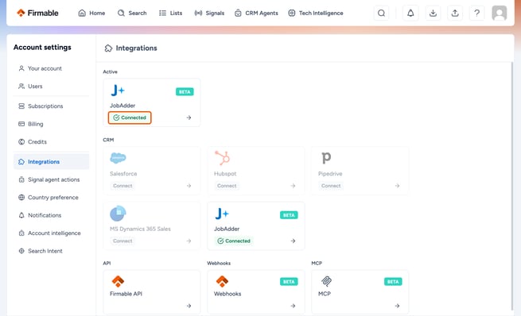Click Connect on MS Dynamics 365 card
Viewport: 521px width, 316px height.
(122, 241)
